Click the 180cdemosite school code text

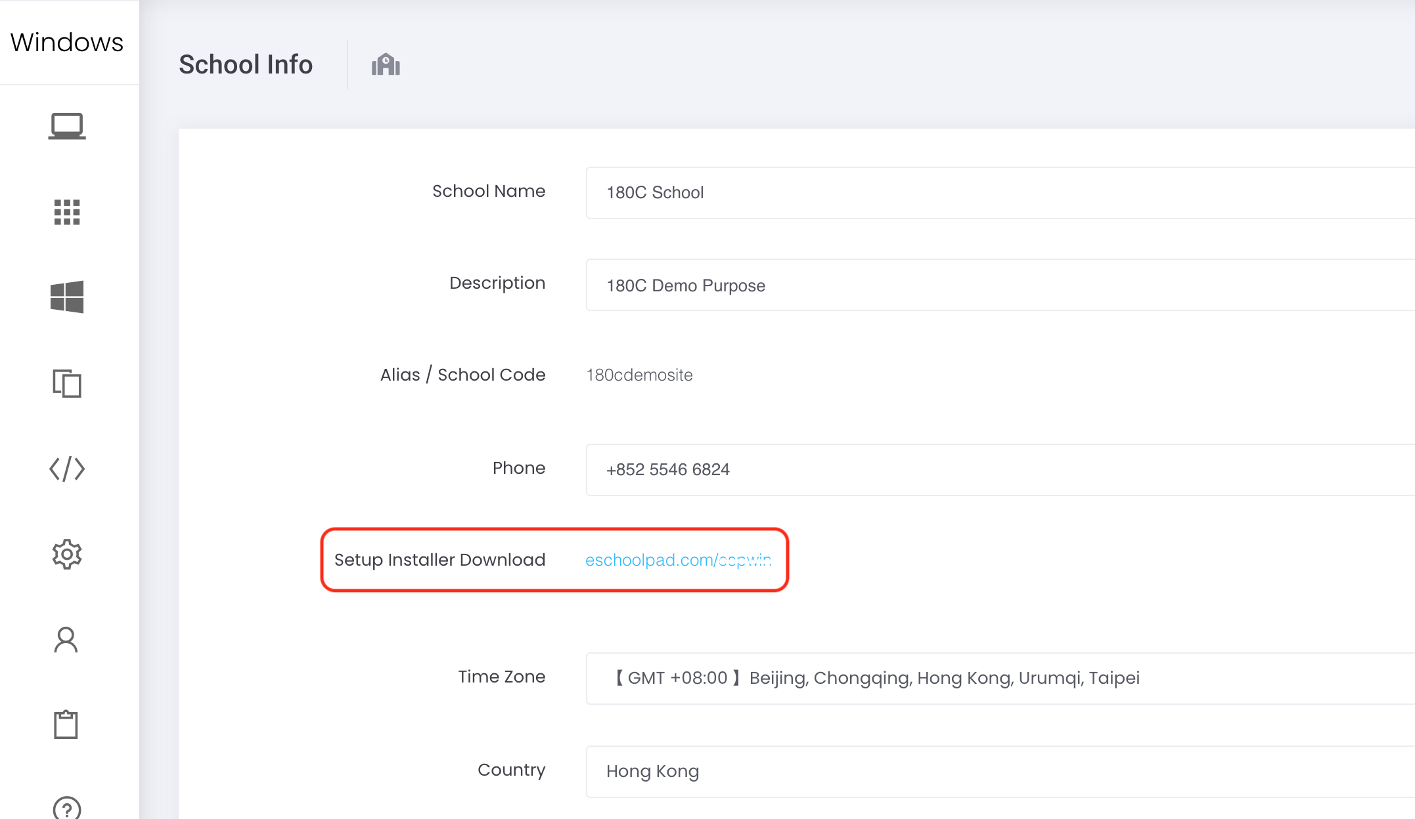[639, 375]
